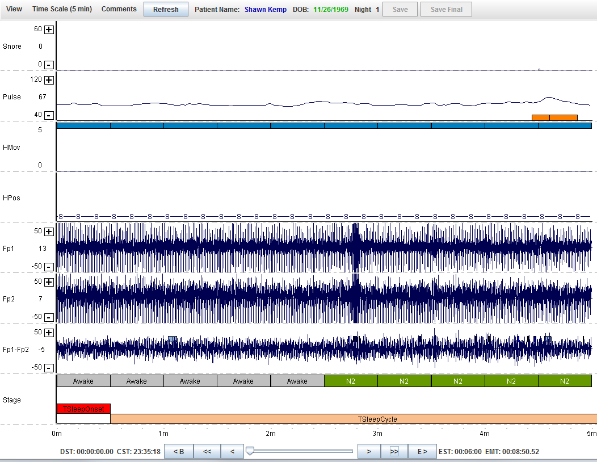Skip to end with the E > button

[x=422, y=452]
